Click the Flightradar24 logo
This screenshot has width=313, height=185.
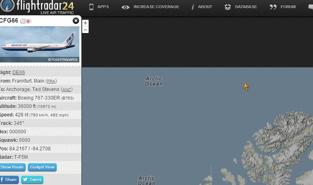point(37,7)
